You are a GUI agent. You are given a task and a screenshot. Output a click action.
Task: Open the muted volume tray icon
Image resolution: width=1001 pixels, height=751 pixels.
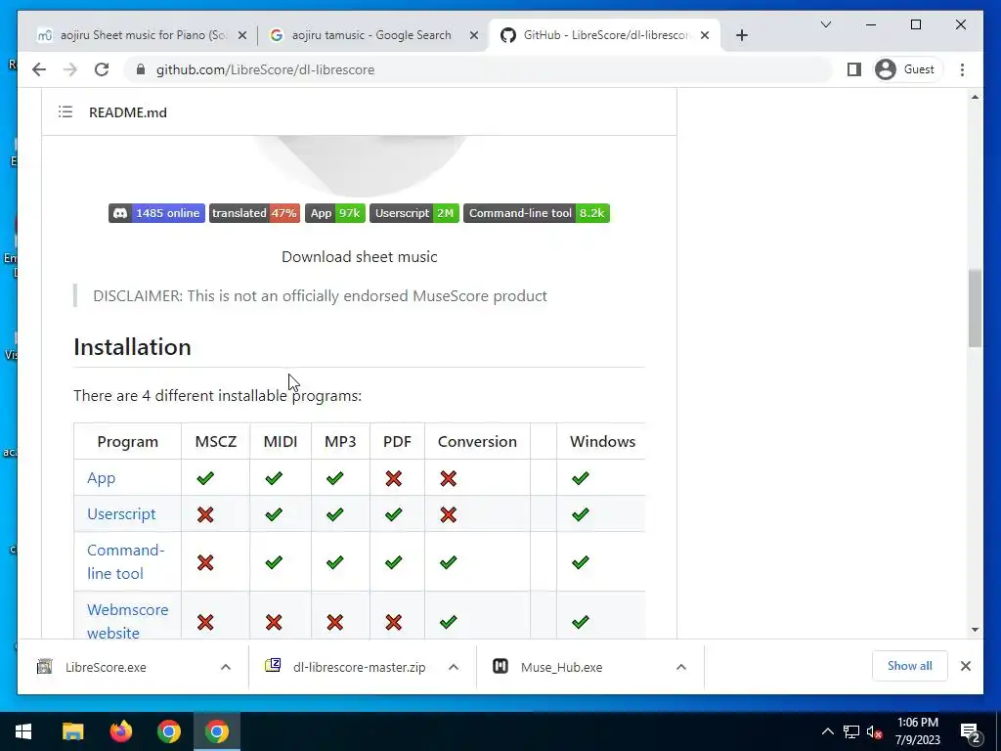point(874,731)
